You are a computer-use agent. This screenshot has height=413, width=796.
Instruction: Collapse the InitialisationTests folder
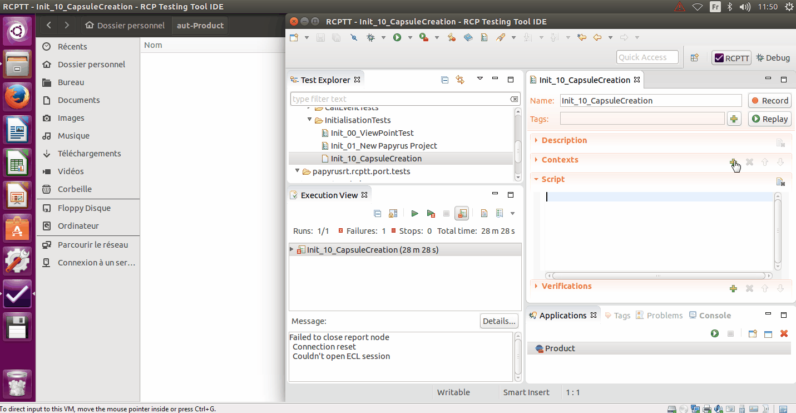(310, 120)
